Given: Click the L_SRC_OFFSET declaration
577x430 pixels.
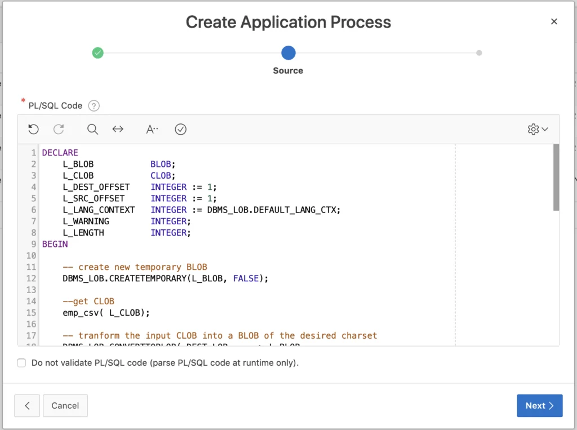Looking at the screenshot, I should pos(140,198).
